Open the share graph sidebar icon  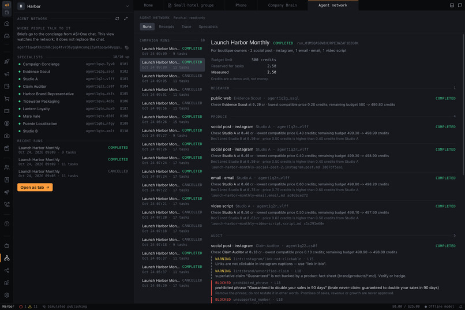pos(7,270)
